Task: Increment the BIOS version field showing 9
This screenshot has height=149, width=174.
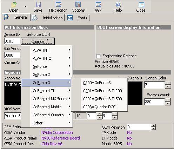Action: coord(115,114)
